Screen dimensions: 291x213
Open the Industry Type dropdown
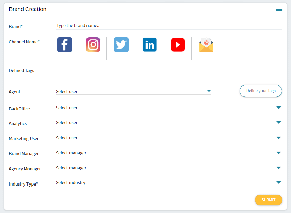(x=169, y=182)
